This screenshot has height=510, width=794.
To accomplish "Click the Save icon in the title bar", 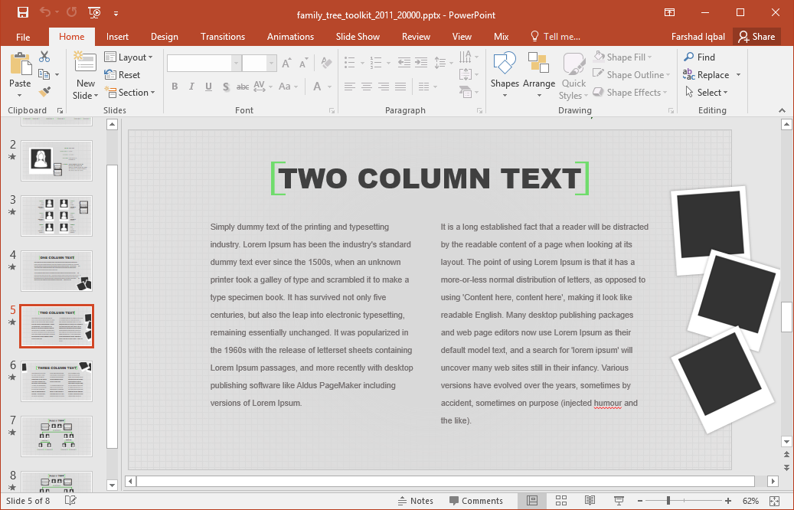I will pos(23,12).
